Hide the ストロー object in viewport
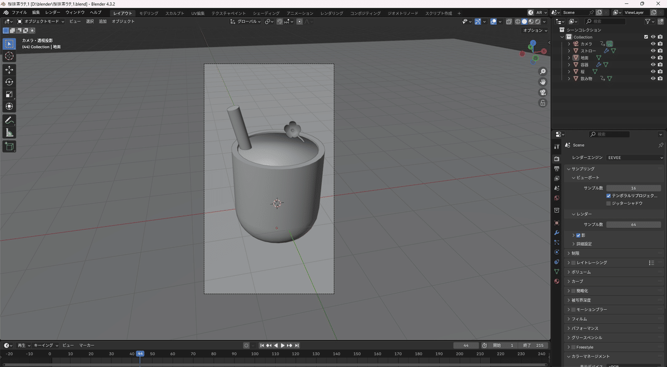 coord(653,51)
